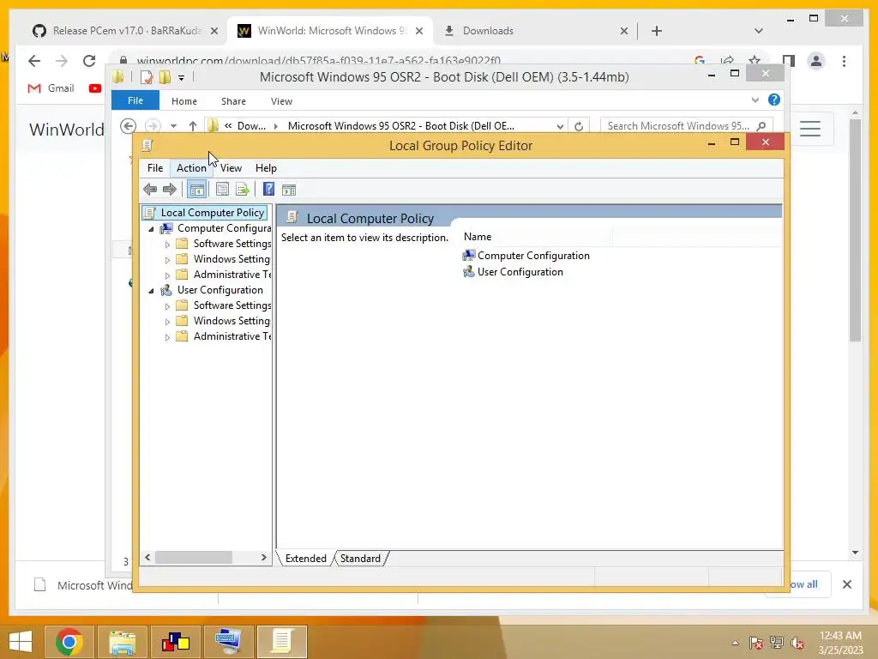Open the Chrome three-dot menu

[844, 61]
